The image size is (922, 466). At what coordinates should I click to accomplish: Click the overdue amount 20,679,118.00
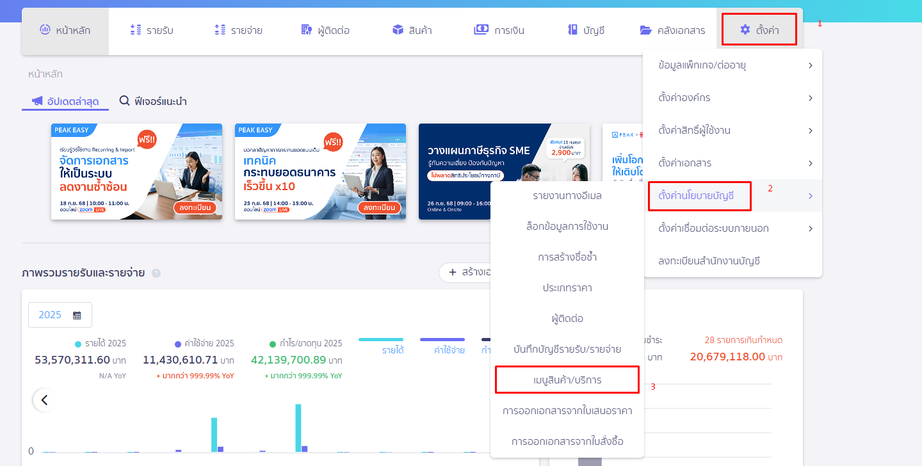coord(726,357)
